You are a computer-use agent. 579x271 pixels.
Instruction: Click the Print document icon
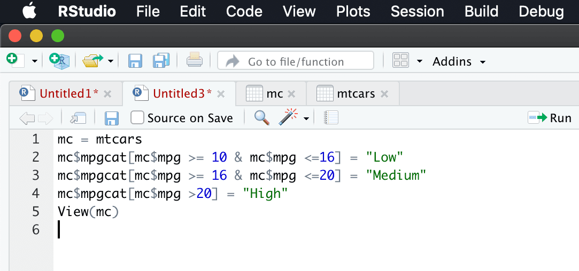194,60
